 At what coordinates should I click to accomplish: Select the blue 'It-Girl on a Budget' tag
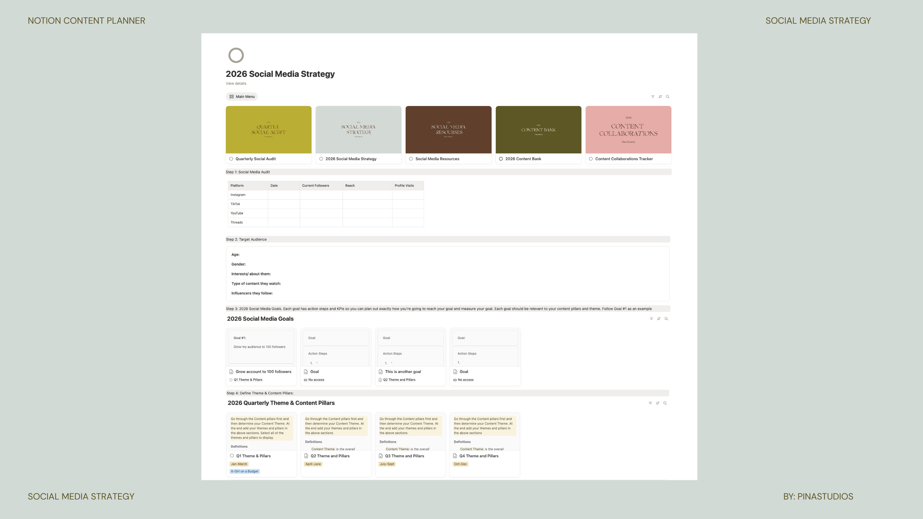click(x=244, y=471)
